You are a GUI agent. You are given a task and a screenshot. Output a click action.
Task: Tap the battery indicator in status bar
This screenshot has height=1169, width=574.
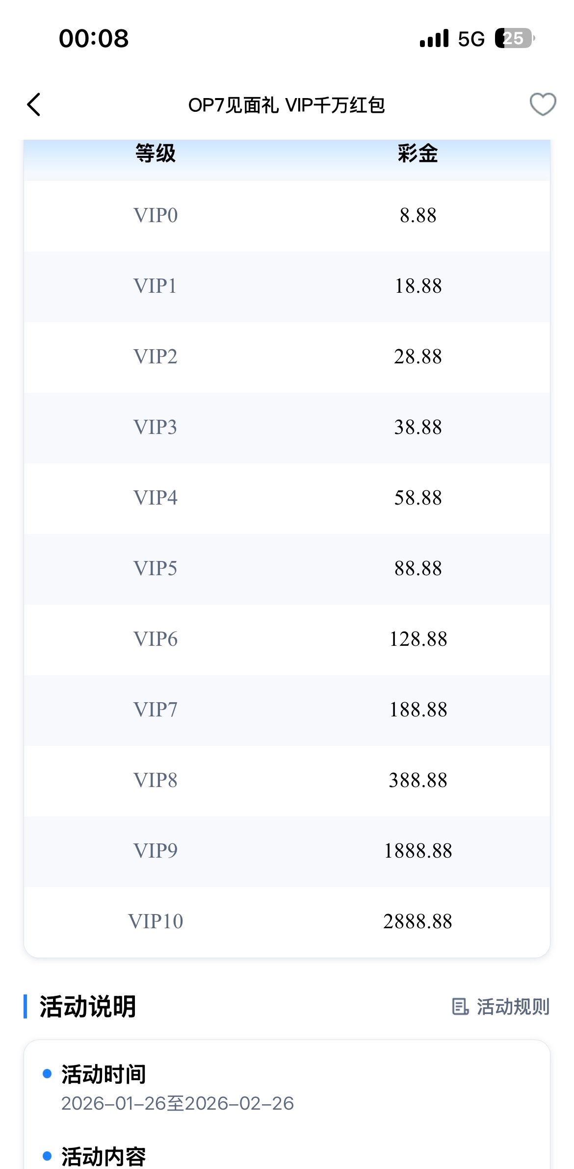(514, 38)
